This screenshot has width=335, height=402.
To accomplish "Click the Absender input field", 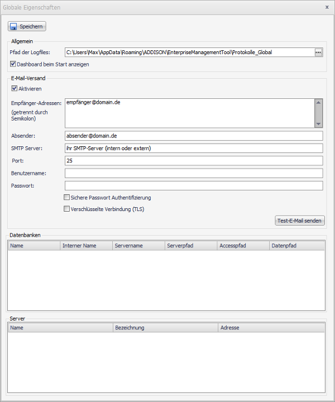I will point(194,136).
